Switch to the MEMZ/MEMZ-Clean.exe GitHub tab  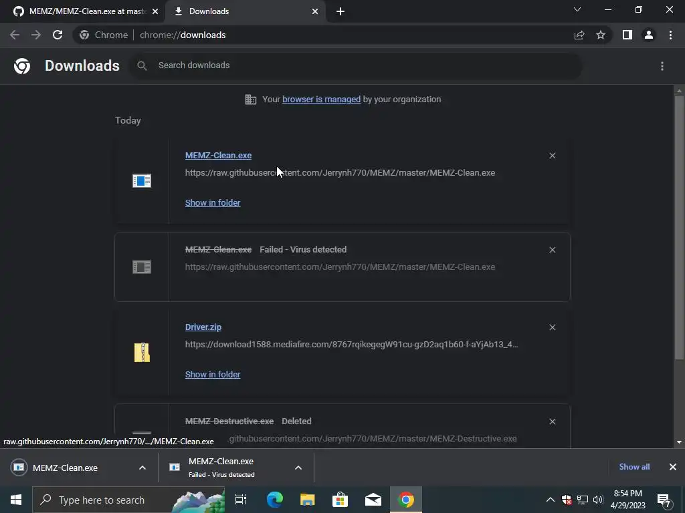(x=82, y=11)
